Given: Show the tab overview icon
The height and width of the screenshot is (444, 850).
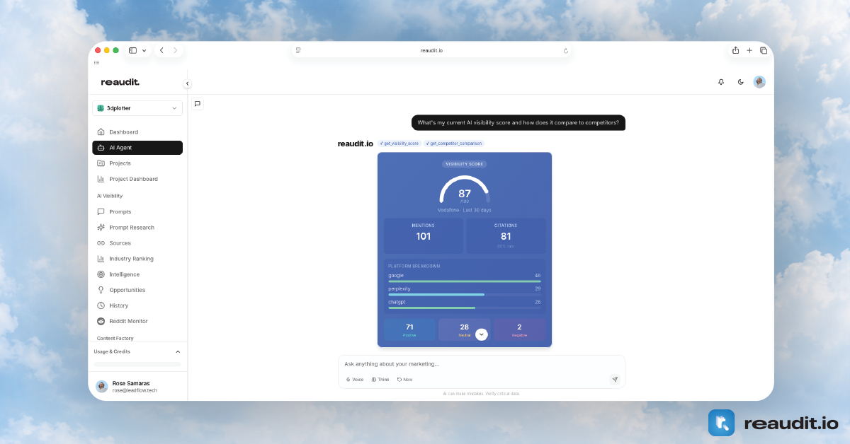Looking at the screenshot, I should coord(764,50).
